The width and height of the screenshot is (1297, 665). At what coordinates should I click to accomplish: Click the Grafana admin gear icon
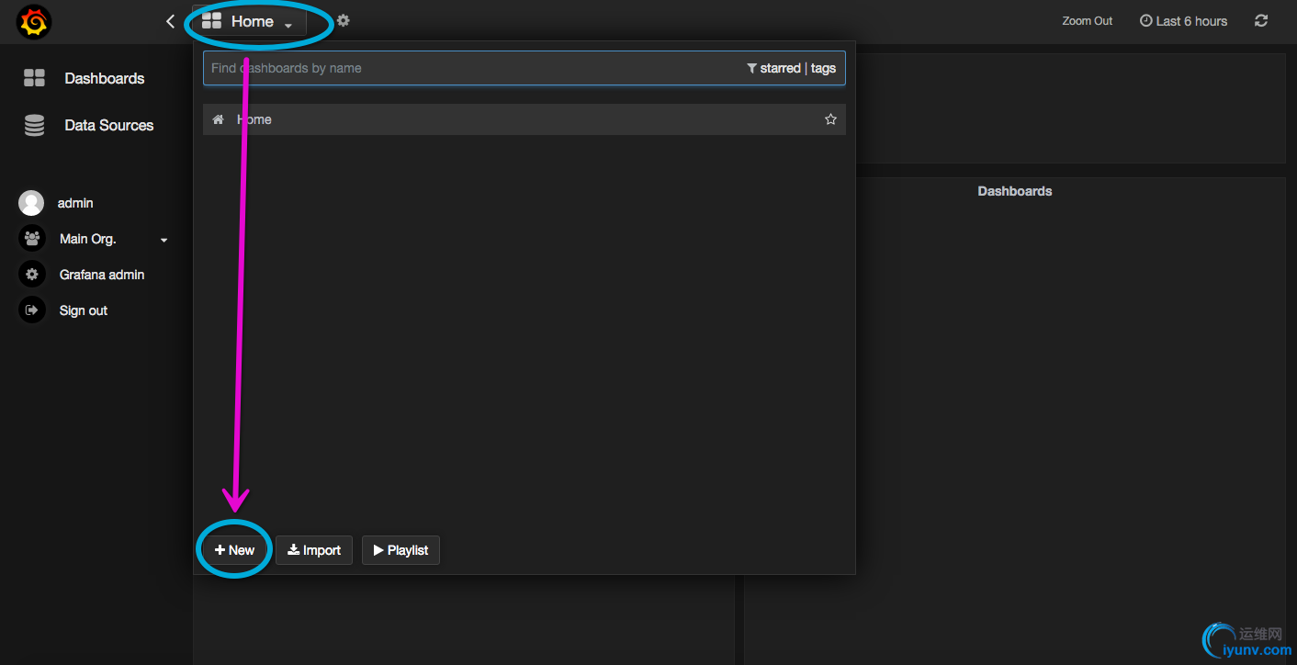31,275
